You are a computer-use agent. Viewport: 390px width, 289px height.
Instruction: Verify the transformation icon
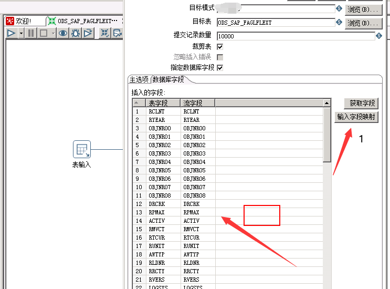(x=105, y=33)
